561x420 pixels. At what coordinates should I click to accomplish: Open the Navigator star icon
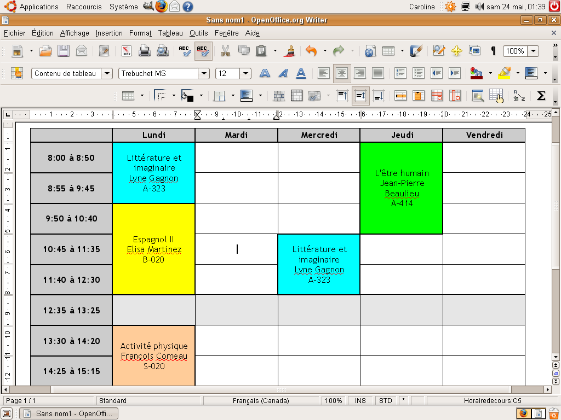point(456,51)
